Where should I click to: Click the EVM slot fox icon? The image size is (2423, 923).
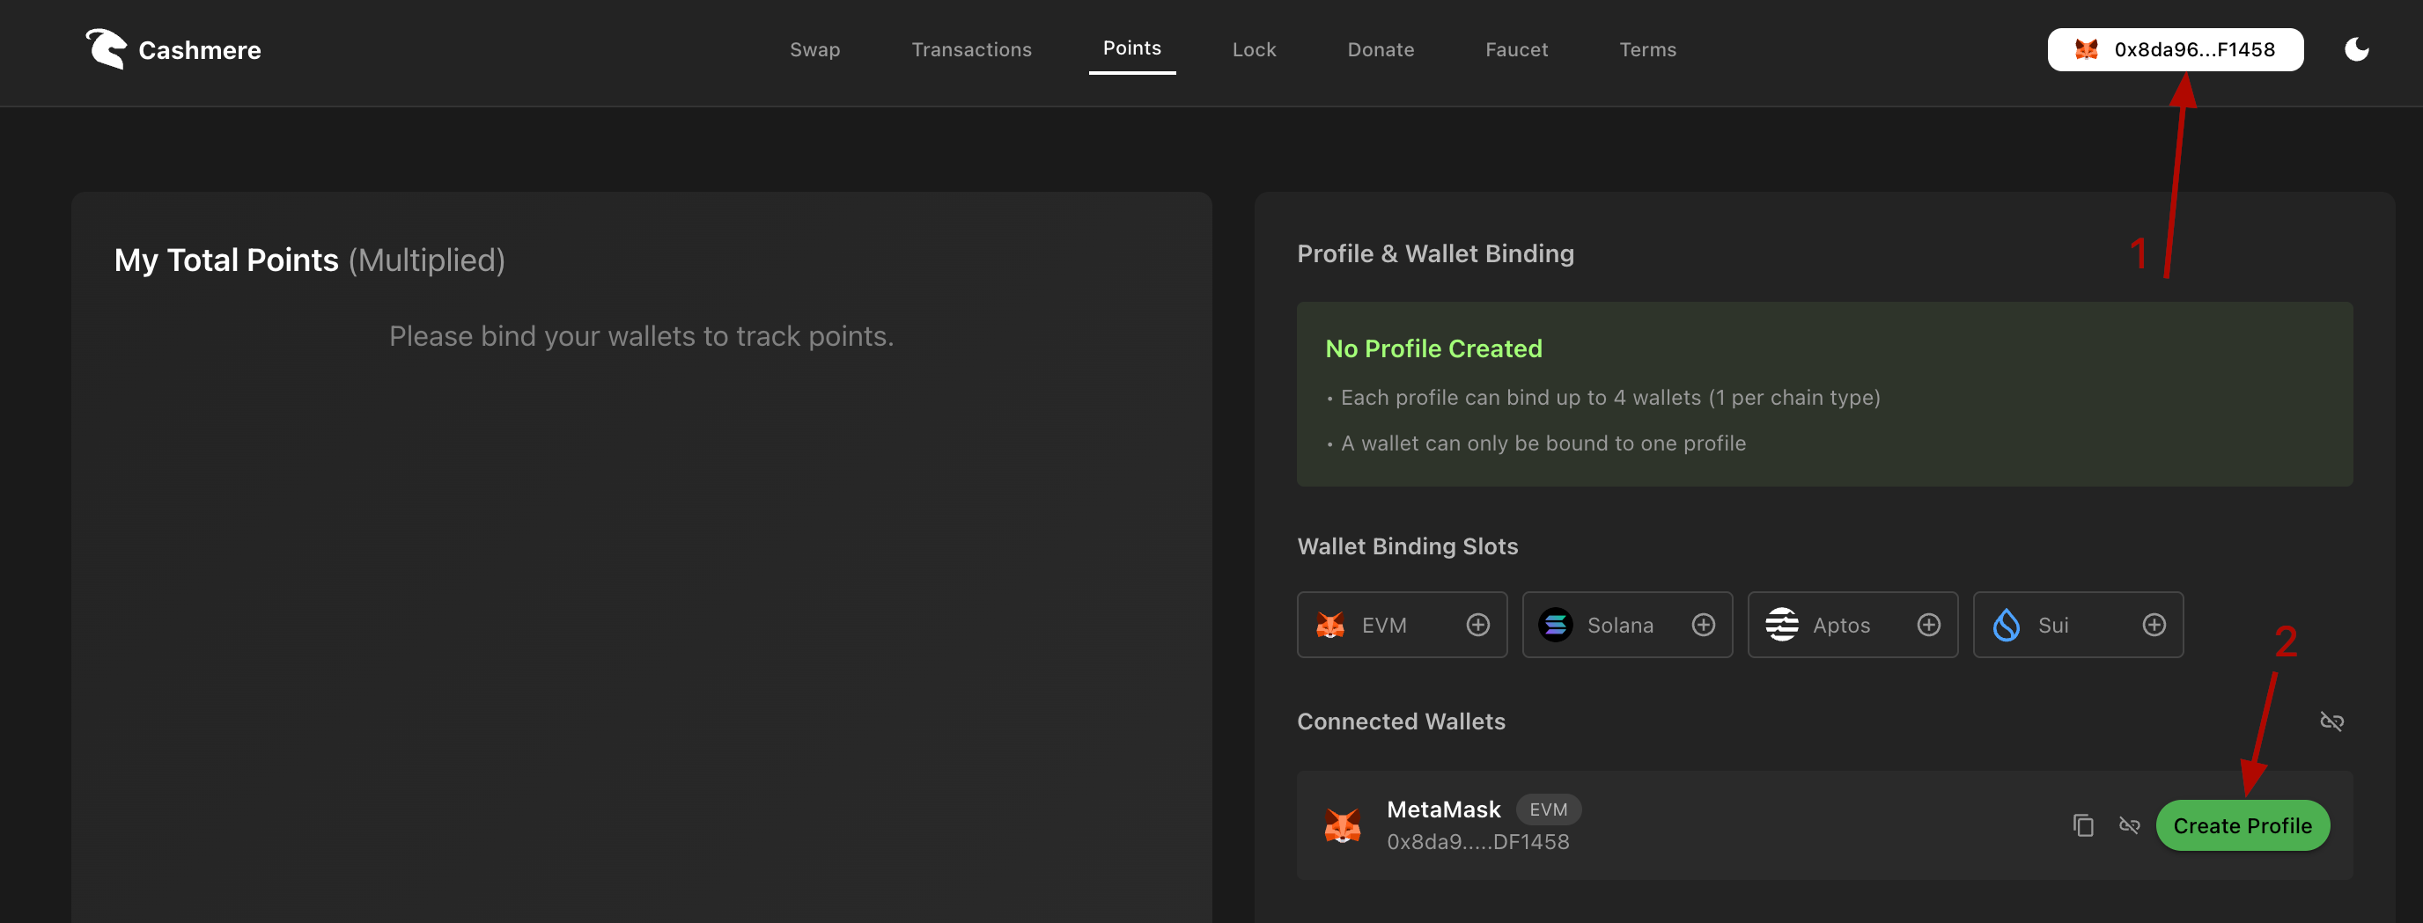click(1329, 624)
